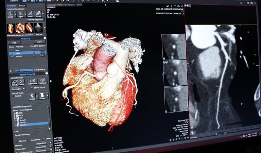The width and height of the screenshot is (261, 153).
Task: Select the Other report finding radio
Action: point(43,139)
